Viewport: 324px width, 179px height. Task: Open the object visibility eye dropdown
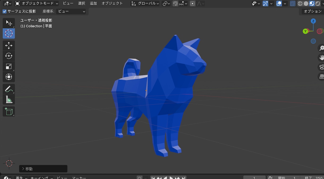click(256, 3)
